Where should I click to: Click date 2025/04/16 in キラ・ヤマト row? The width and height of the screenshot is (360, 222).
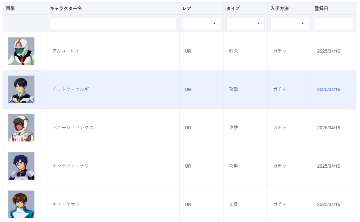329,204
